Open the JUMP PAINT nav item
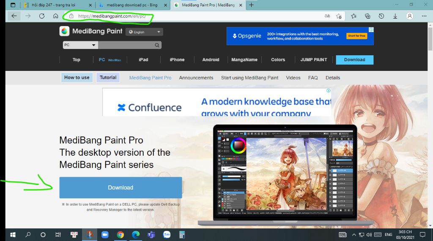This screenshot has width=433, height=241. coord(314,60)
